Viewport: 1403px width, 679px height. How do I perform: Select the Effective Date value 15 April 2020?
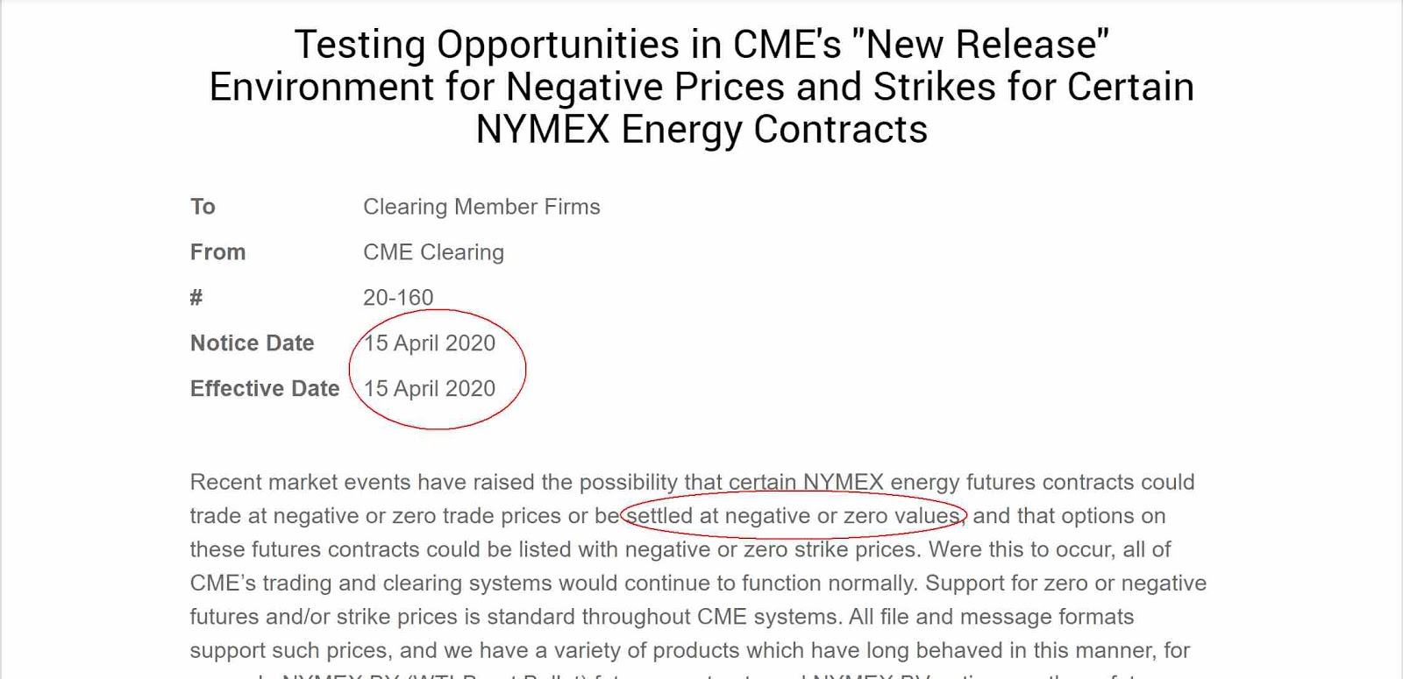[430, 389]
